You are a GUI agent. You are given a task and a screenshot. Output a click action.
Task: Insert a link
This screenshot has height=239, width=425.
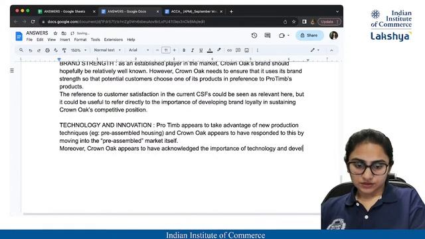[229, 50]
